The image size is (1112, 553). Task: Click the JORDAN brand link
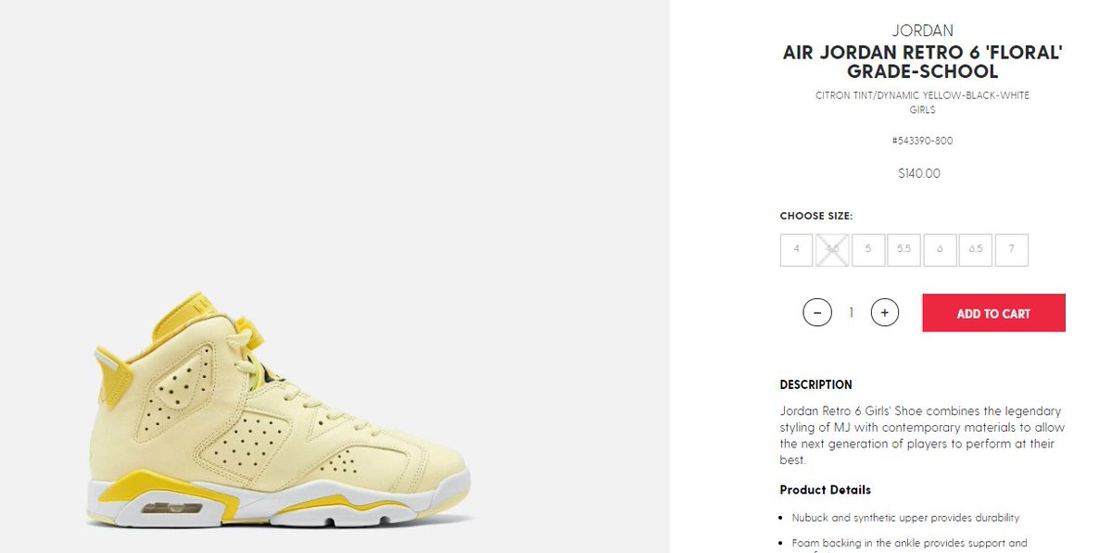pos(922,31)
